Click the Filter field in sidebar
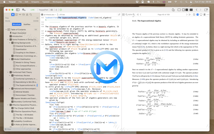The image size is (214, 134). [20, 129]
